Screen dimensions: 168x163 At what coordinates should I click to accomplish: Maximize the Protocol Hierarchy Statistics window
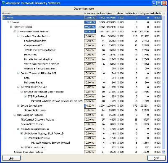(159, 3)
